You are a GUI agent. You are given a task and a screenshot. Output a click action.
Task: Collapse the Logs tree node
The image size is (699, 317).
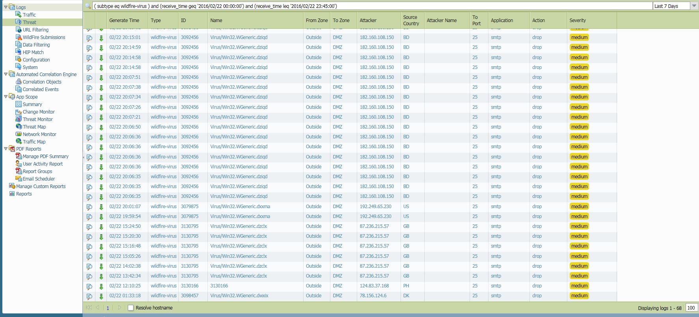[6, 7]
